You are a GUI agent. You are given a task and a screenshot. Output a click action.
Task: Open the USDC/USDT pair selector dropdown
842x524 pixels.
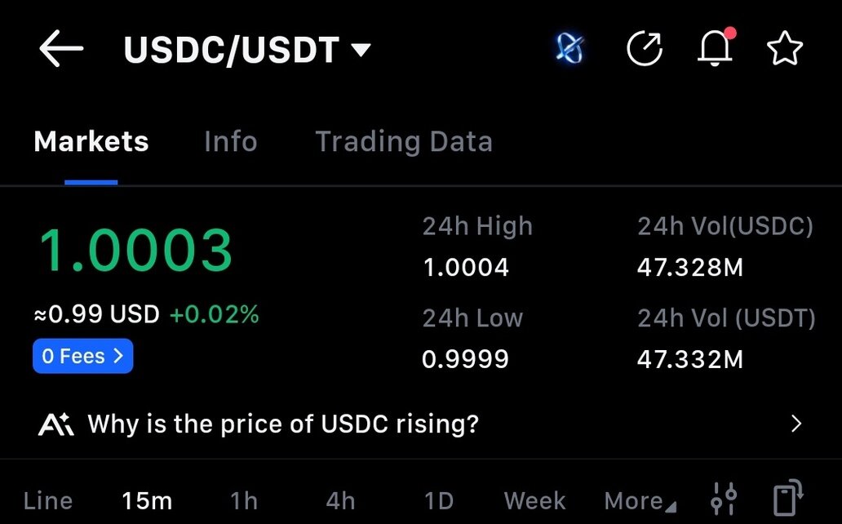[246, 51]
